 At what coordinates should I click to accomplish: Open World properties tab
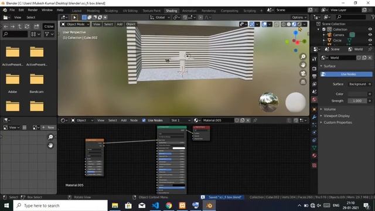(314, 100)
